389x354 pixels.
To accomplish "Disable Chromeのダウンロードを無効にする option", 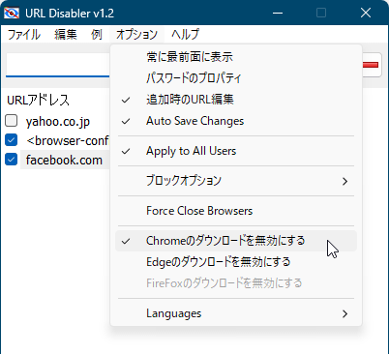I will pyautogui.click(x=236, y=241).
